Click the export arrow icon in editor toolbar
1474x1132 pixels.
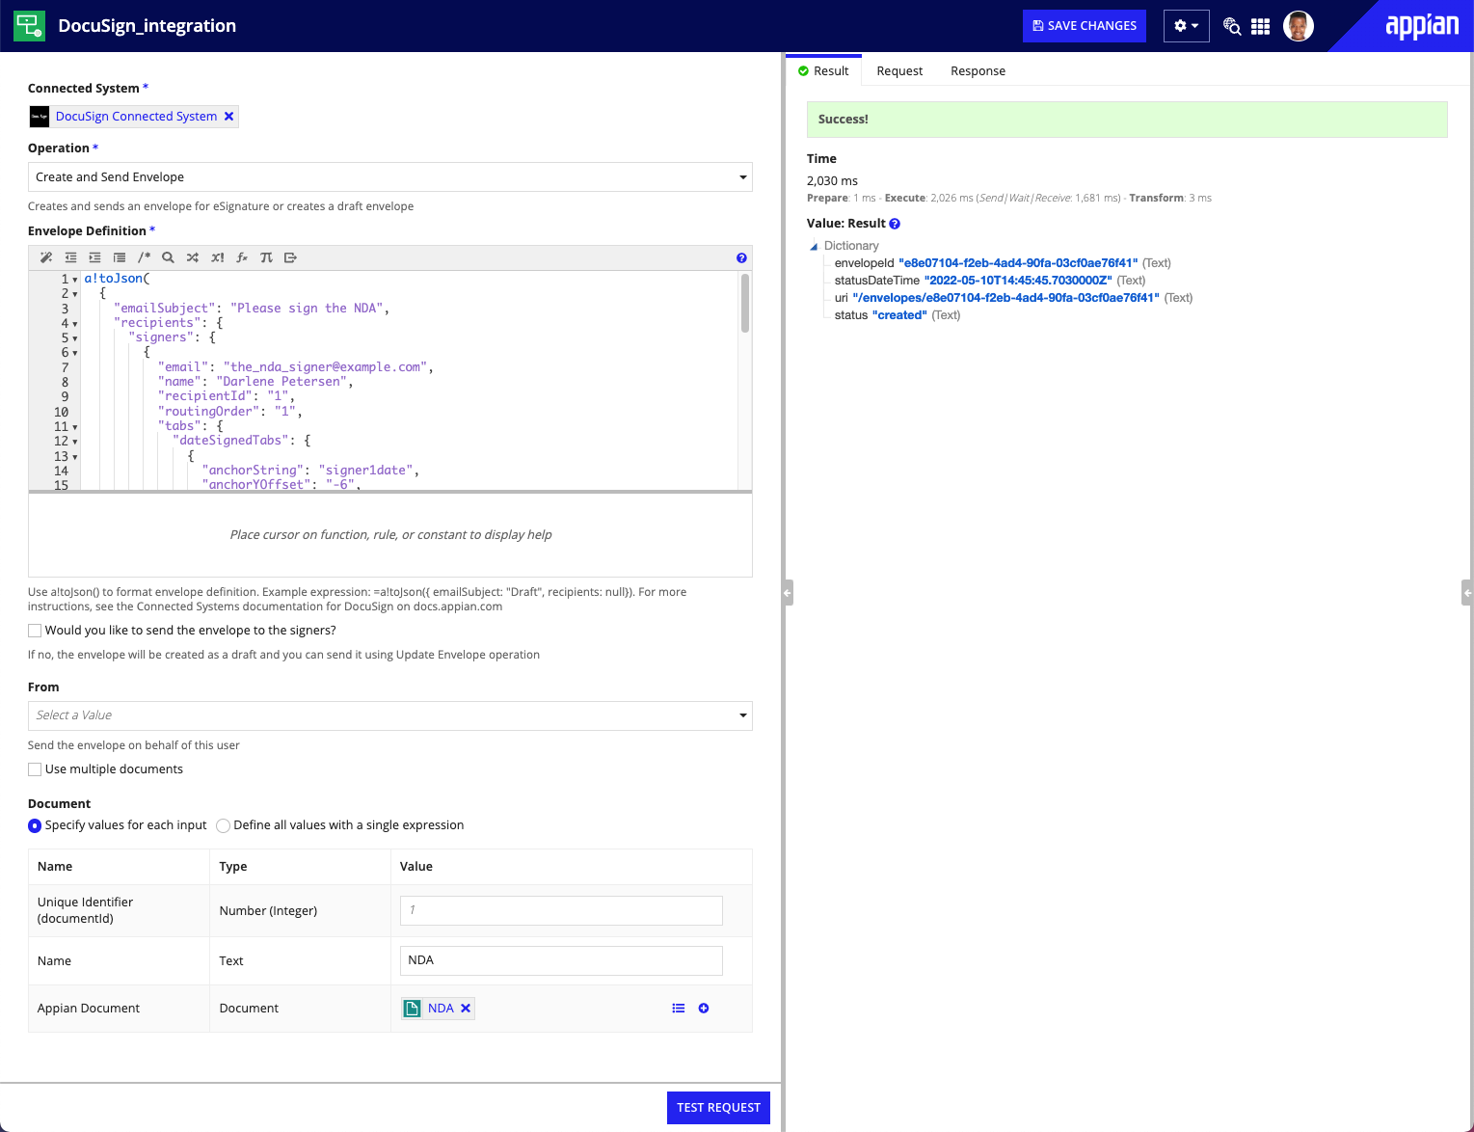[290, 257]
